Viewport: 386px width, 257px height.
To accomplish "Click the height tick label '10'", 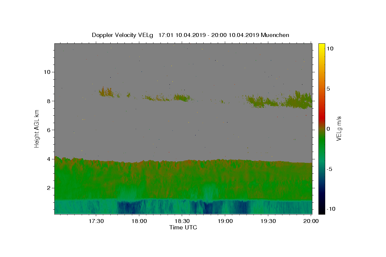I will click(x=47, y=72).
